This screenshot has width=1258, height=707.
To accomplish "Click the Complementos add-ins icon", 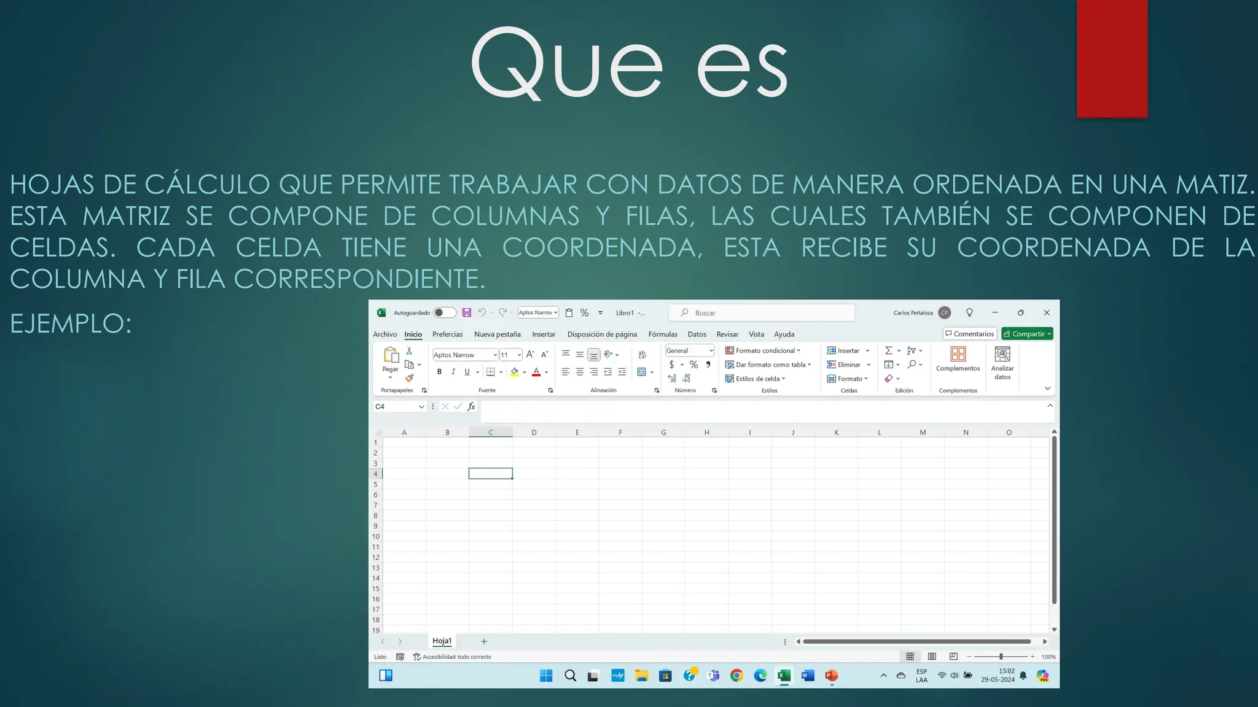I will tap(958, 359).
